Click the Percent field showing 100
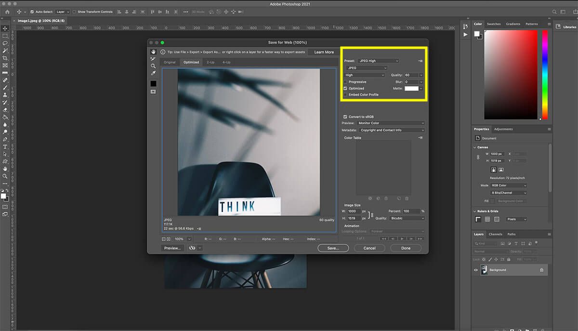578x331 pixels. tap(411, 211)
